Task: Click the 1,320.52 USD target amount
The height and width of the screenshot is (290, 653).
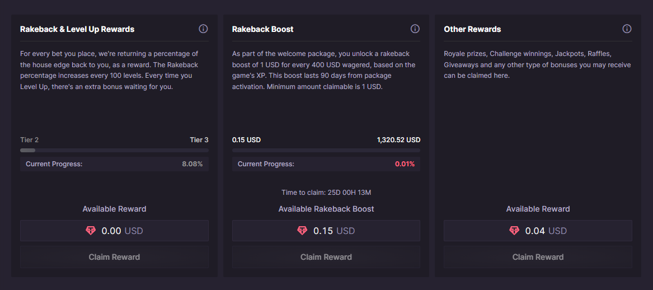Action: pyautogui.click(x=398, y=139)
